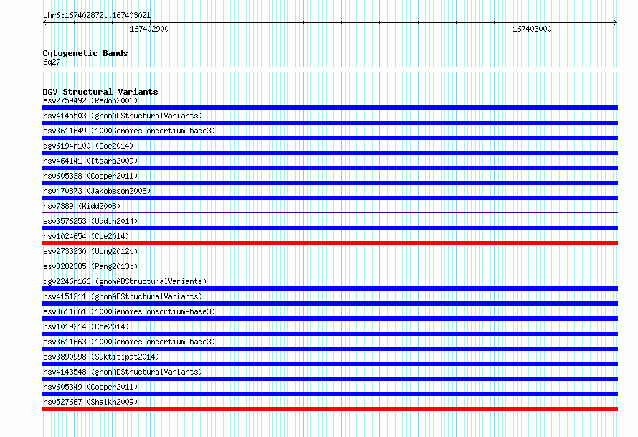Image resolution: width=638 pixels, height=437 pixels.
Task: Click the 6q27 band label
Action: click(52, 62)
